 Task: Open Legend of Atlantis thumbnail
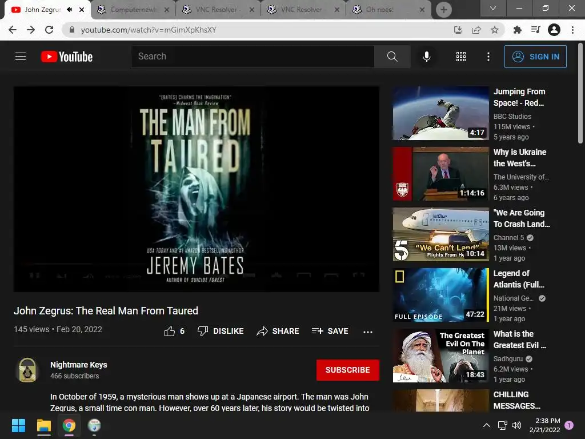tap(440, 295)
